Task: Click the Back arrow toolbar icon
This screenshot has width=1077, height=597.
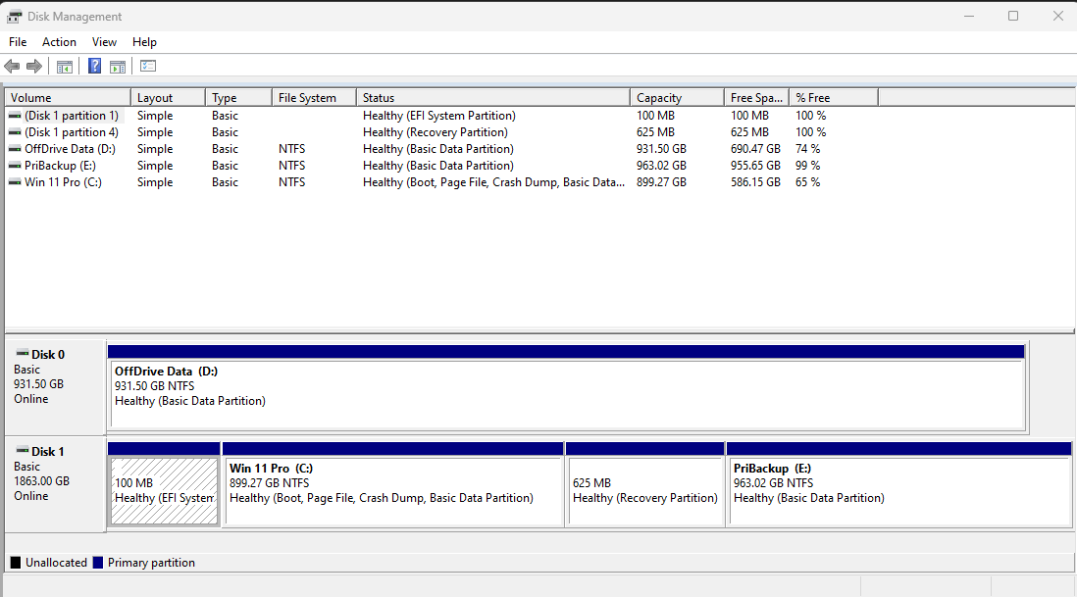Action: tap(12, 66)
